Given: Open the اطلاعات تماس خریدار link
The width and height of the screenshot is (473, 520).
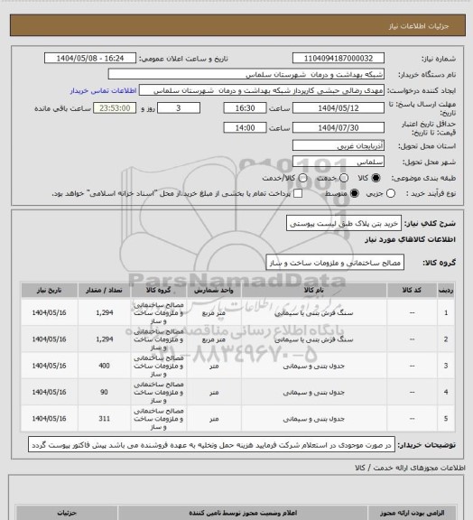Looking at the screenshot, I should click(103, 90).
